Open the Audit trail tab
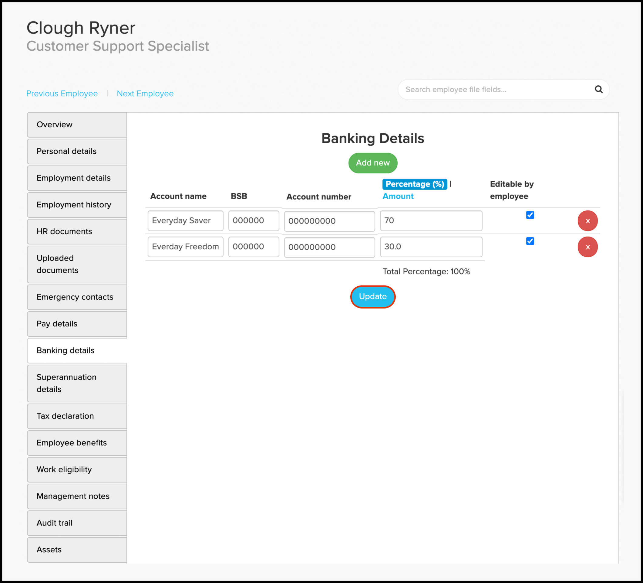Viewport: 643px width, 583px height. [77, 523]
